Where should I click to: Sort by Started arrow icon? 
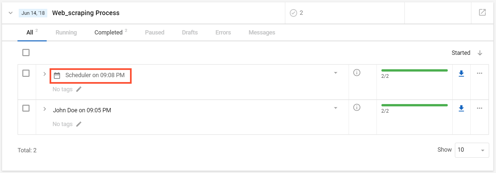[x=480, y=53]
